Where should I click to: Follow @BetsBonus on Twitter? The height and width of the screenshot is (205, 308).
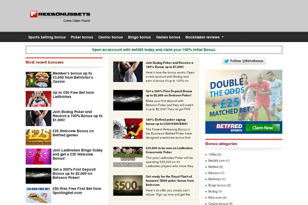click(x=244, y=61)
